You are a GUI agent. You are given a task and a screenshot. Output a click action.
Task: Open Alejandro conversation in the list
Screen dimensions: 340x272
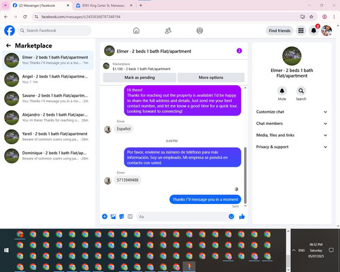click(48, 118)
